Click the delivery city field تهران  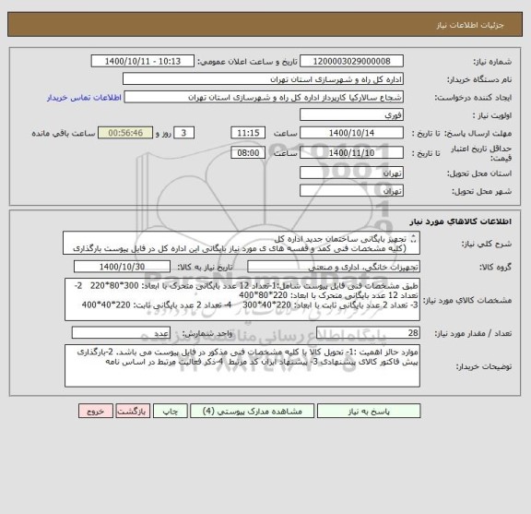[x=351, y=190]
